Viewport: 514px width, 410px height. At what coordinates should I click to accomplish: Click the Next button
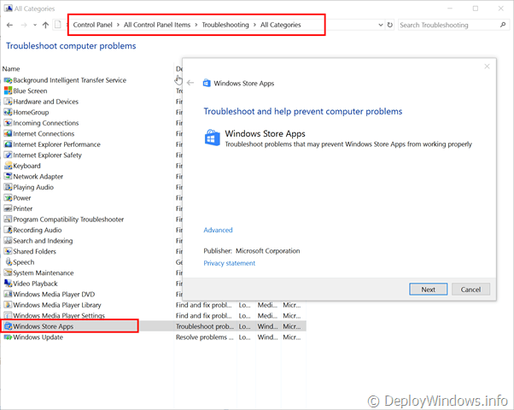point(428,289)
